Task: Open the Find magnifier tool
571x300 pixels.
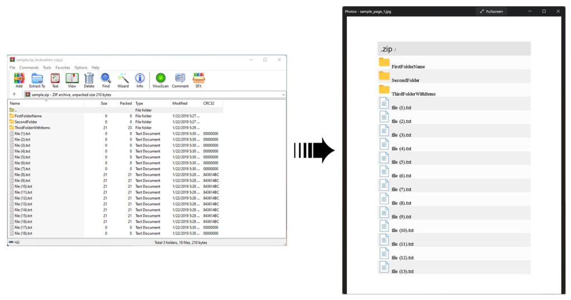Action: 106,80
